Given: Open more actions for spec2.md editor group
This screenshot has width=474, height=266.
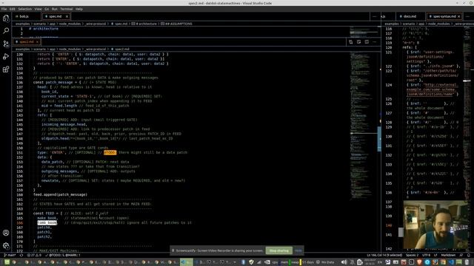Looking at the screenshot, I should pos(375,42).
